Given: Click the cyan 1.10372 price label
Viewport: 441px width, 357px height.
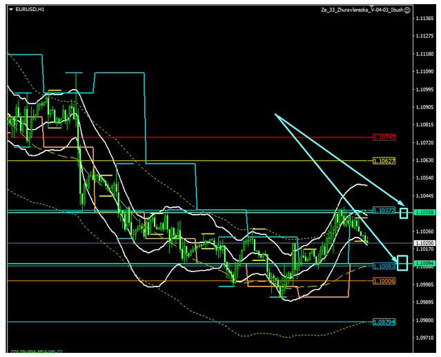Looking at the screenshot, I should 383,210.
